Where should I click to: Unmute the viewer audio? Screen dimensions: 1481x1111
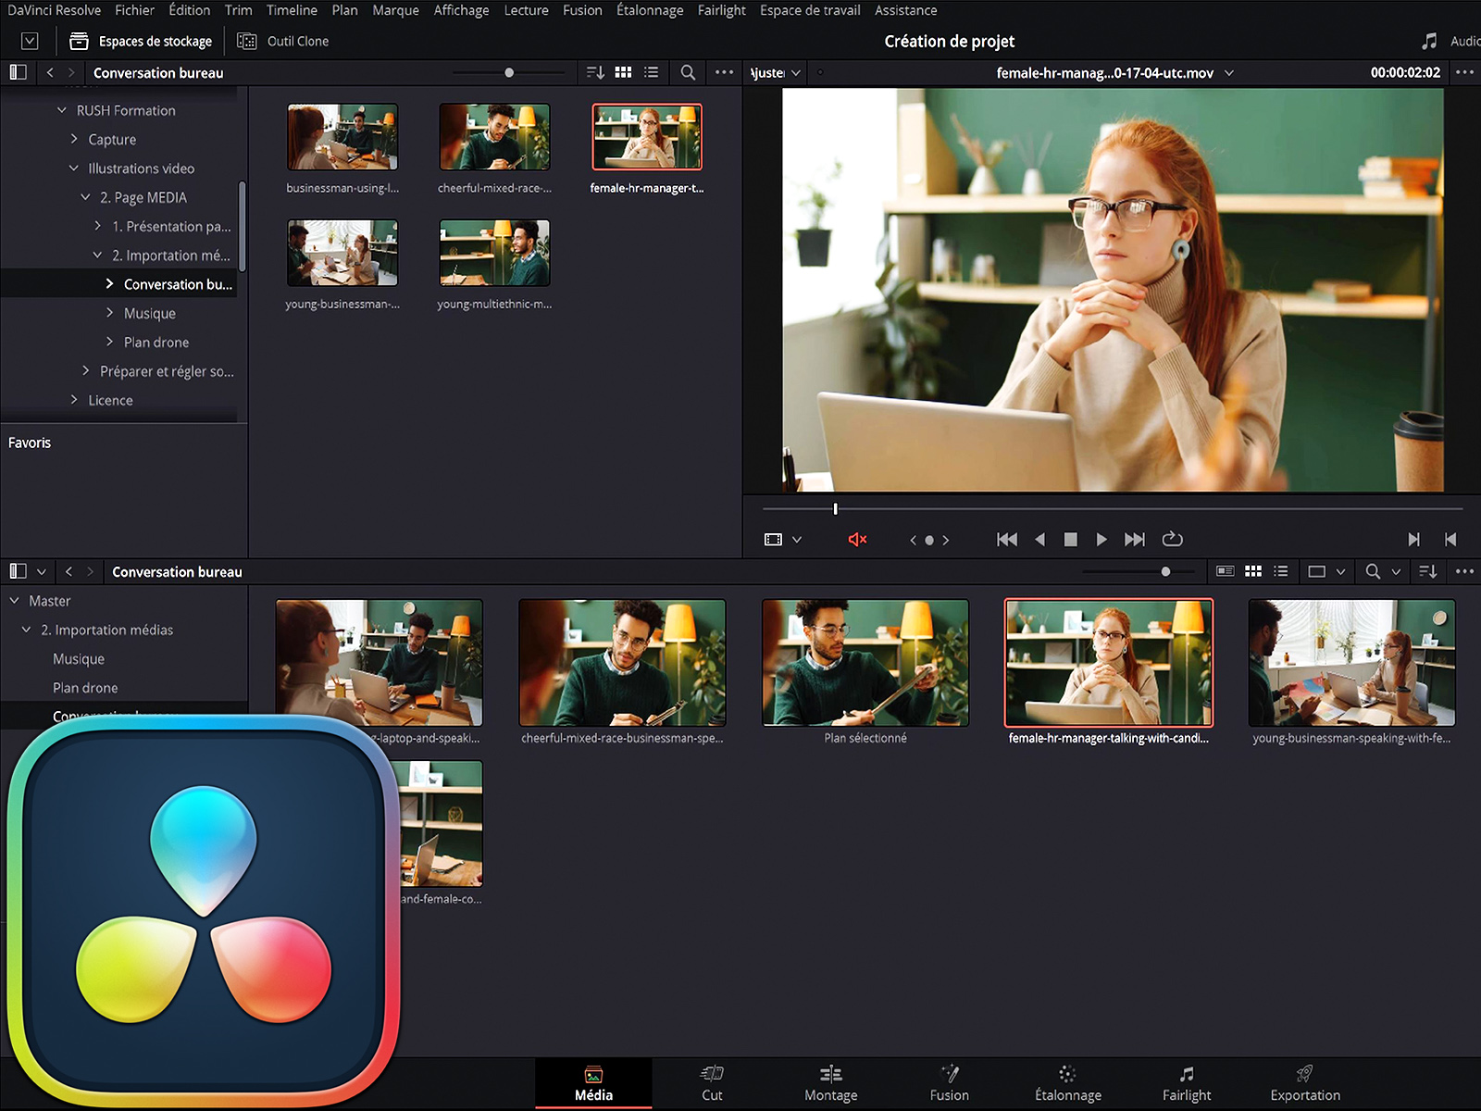pyautogui.click(x=857, y=540)
